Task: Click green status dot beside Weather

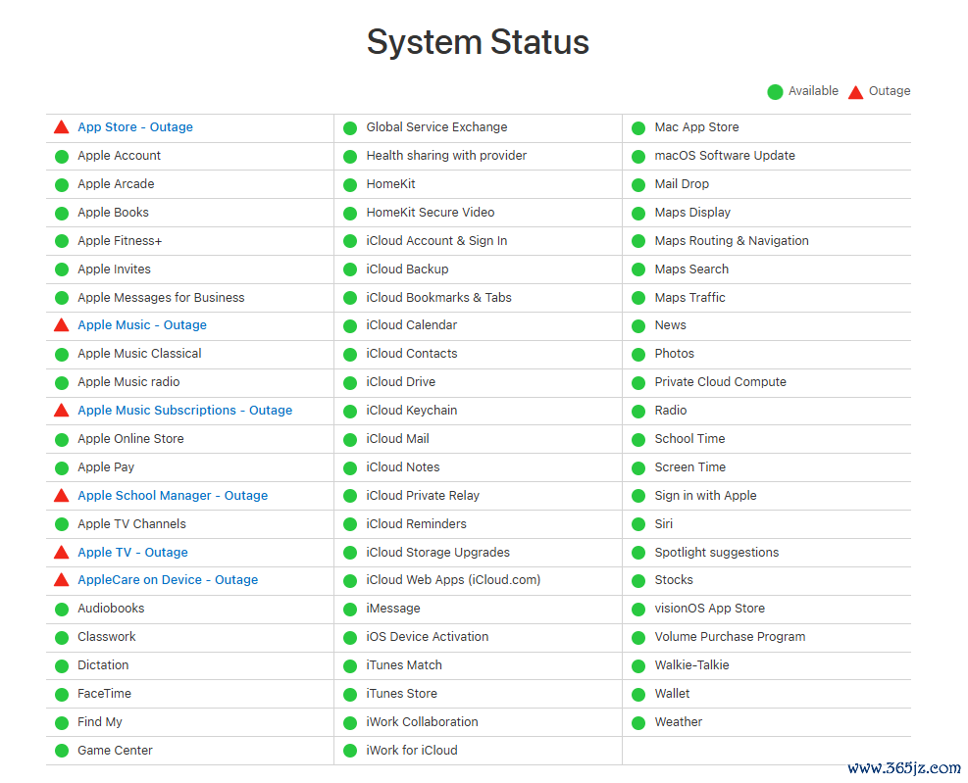Action: point(638,723)
